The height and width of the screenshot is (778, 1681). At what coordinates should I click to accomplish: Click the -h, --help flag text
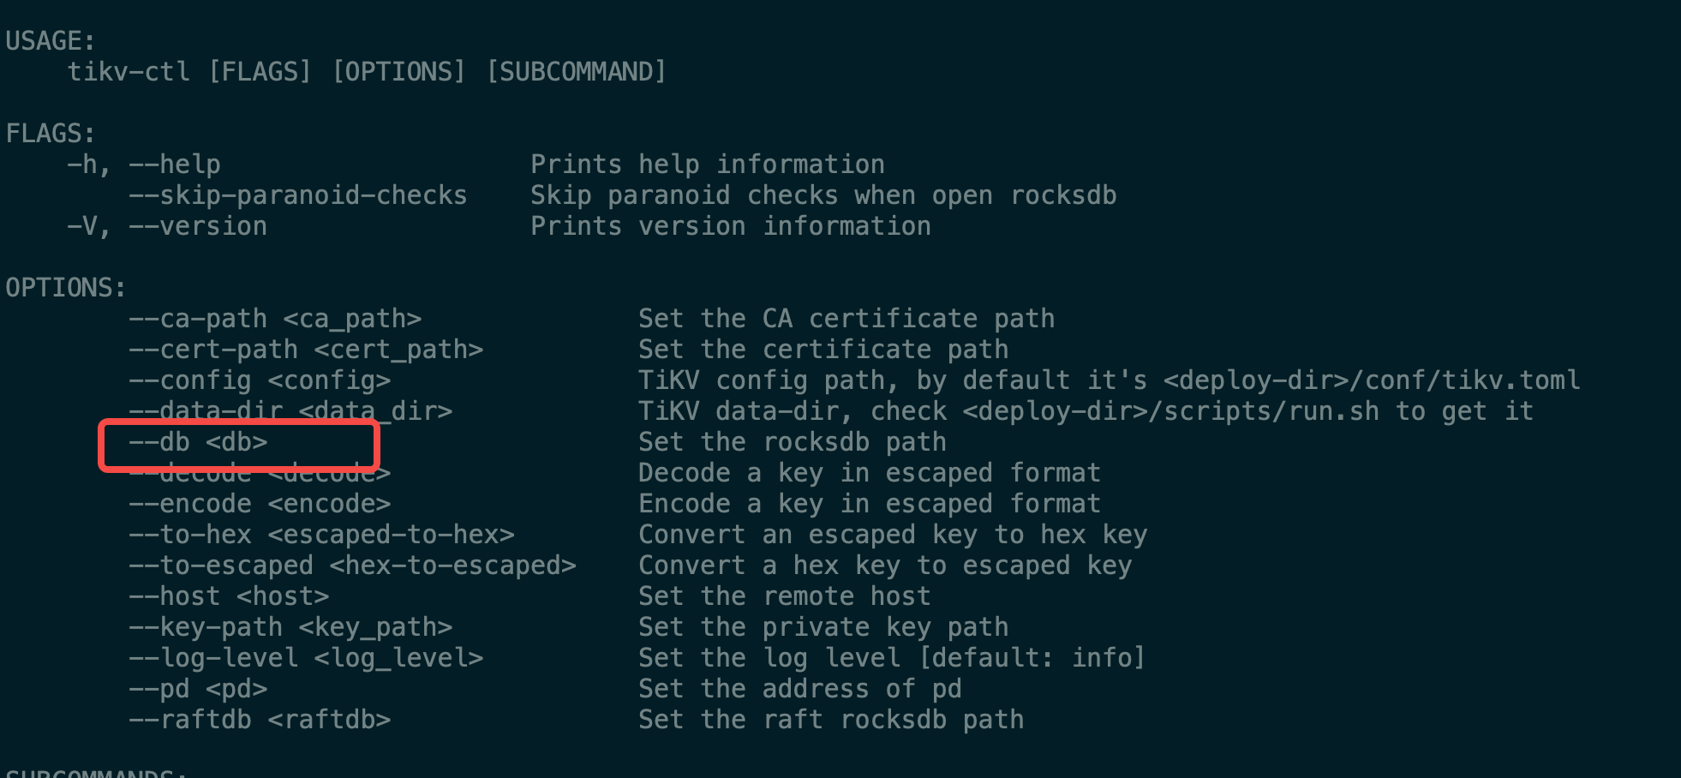(x=144, y=165)
